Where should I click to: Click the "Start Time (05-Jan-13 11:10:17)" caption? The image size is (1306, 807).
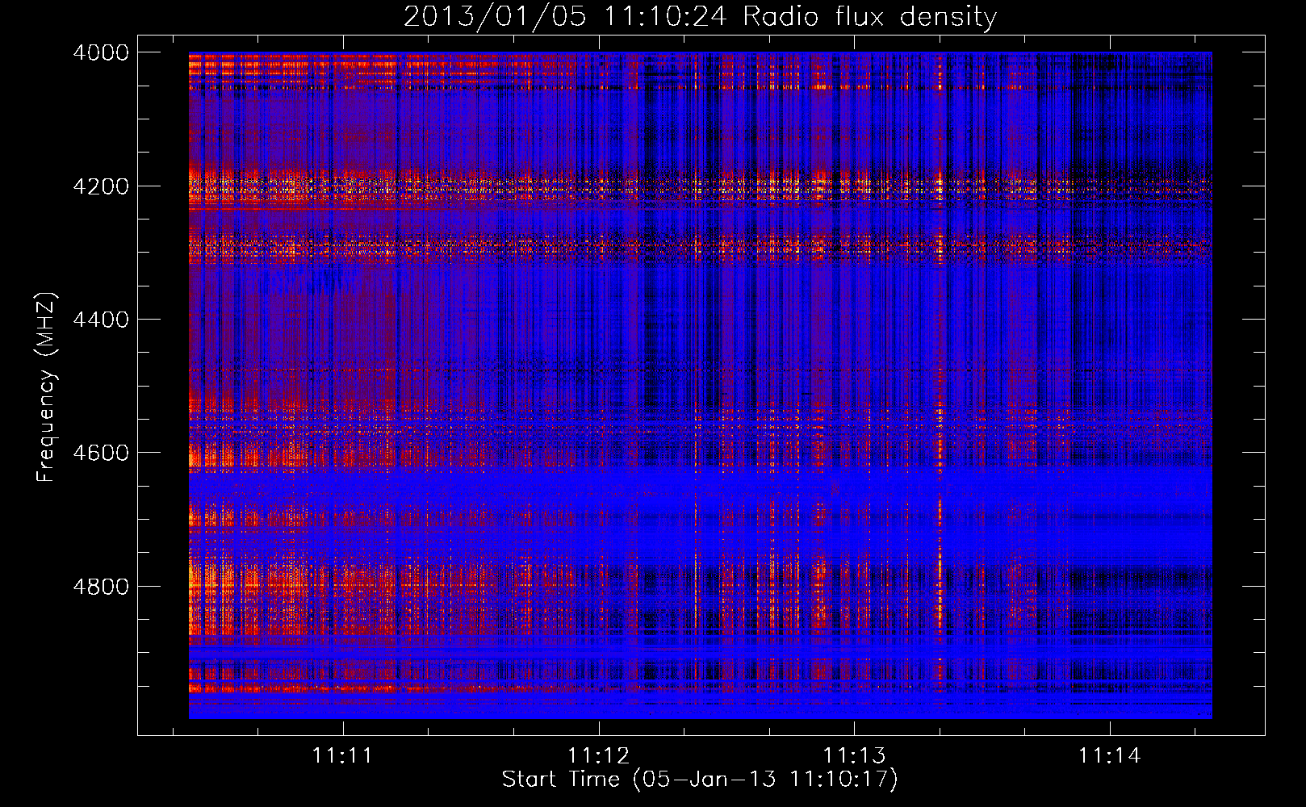click(x=700, y=780)
